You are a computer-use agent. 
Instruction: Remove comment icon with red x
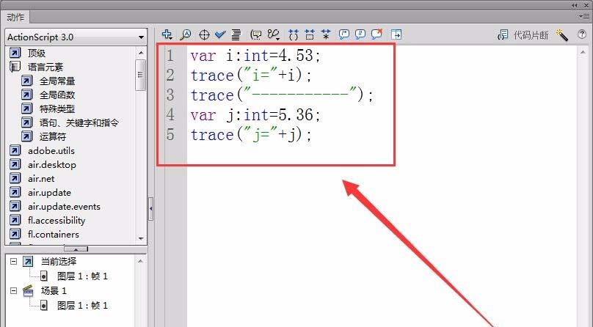pos(376,34)
